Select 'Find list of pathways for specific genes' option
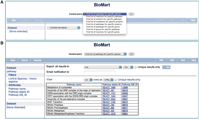 (x=103, y=27)
